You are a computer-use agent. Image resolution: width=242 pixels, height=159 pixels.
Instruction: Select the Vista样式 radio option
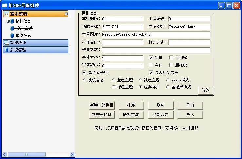point(168,80)
